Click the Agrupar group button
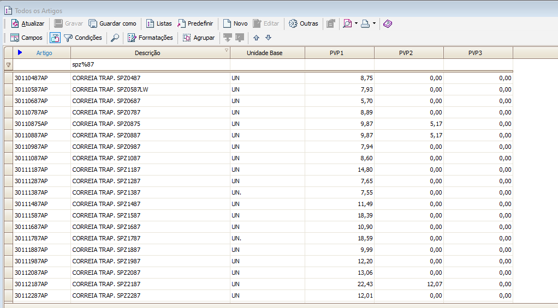This screenshot has height=308, width=558. pos(199,38)
